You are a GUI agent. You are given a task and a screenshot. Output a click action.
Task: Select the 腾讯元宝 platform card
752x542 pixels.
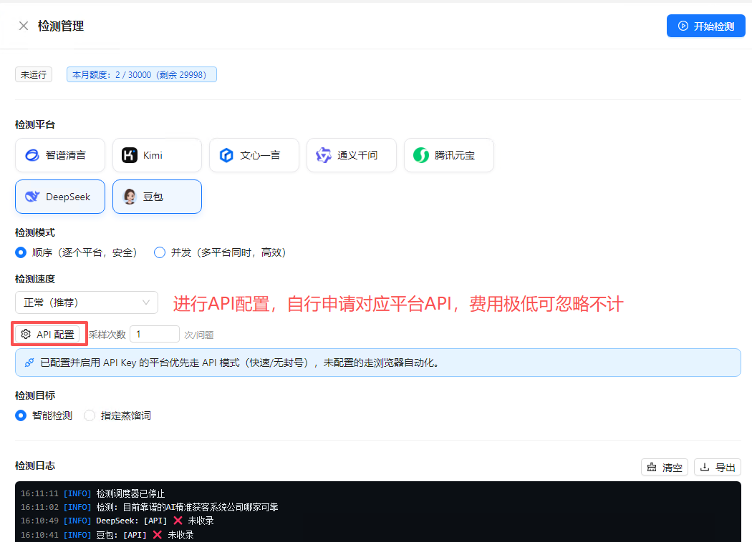pos(449,155)
